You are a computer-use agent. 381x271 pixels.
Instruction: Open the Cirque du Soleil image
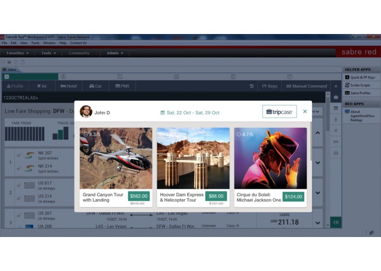click(x=270, y=158)
